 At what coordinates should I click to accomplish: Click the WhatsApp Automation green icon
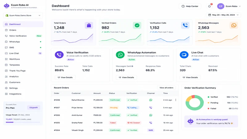[x=120, y=55]
